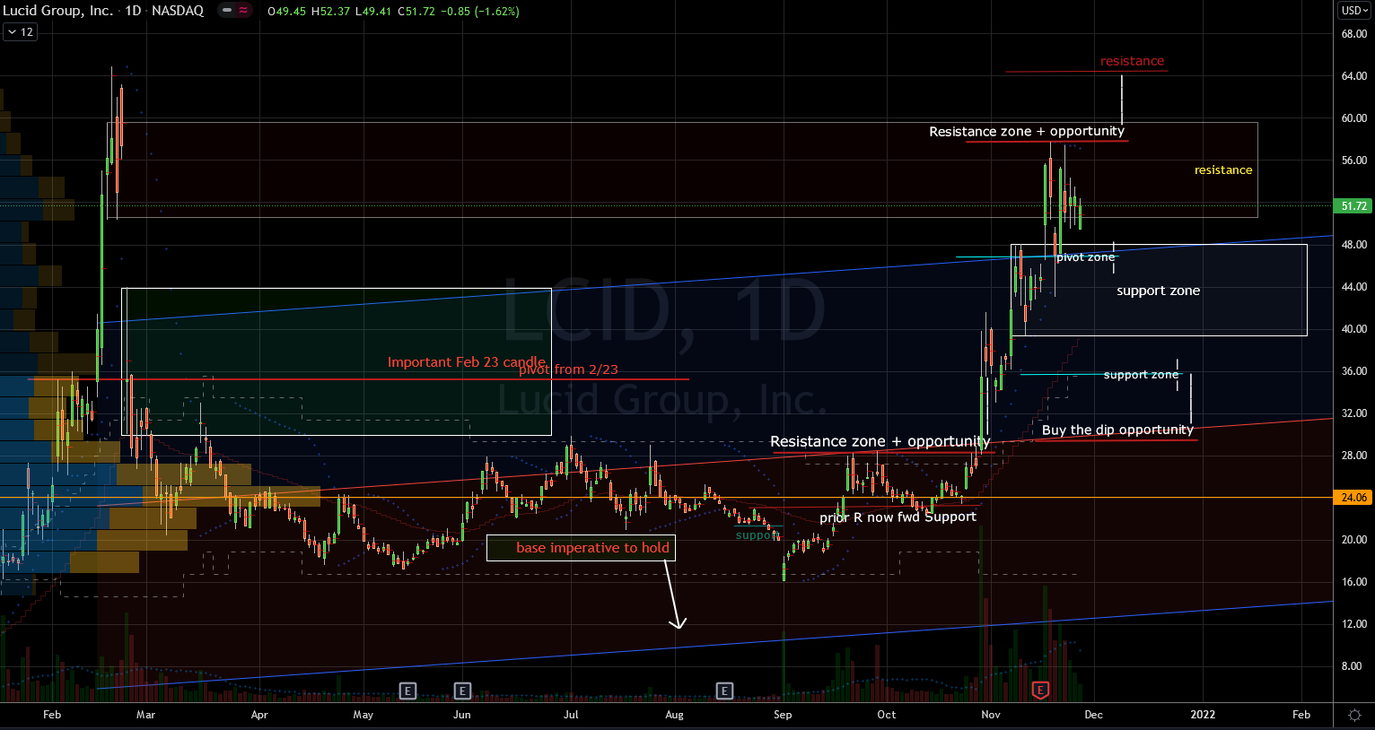
Task: Open the June earnings marker
Action: pos(462,690)
